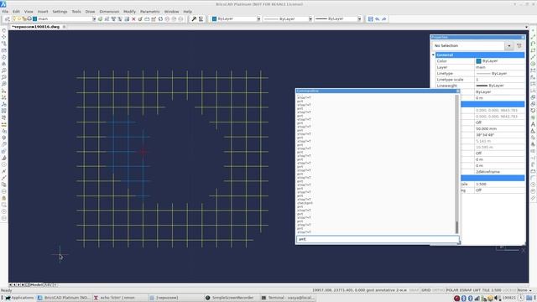Click the volume speaker tray icon
Viewport: 537px width, 302px height.
pos(497,299)
